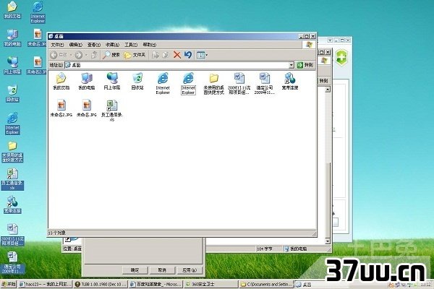Click the 员工通信录.xls desktop shortcut
Screen dimensions: 434x289
tap(12, 179)
